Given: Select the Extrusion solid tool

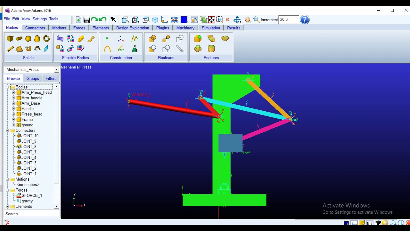Looking at the screenshot, I should (x=28, y=49).
